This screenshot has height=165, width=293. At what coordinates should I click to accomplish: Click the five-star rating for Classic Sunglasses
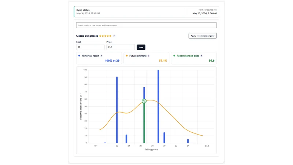click(x=105, y=36)
